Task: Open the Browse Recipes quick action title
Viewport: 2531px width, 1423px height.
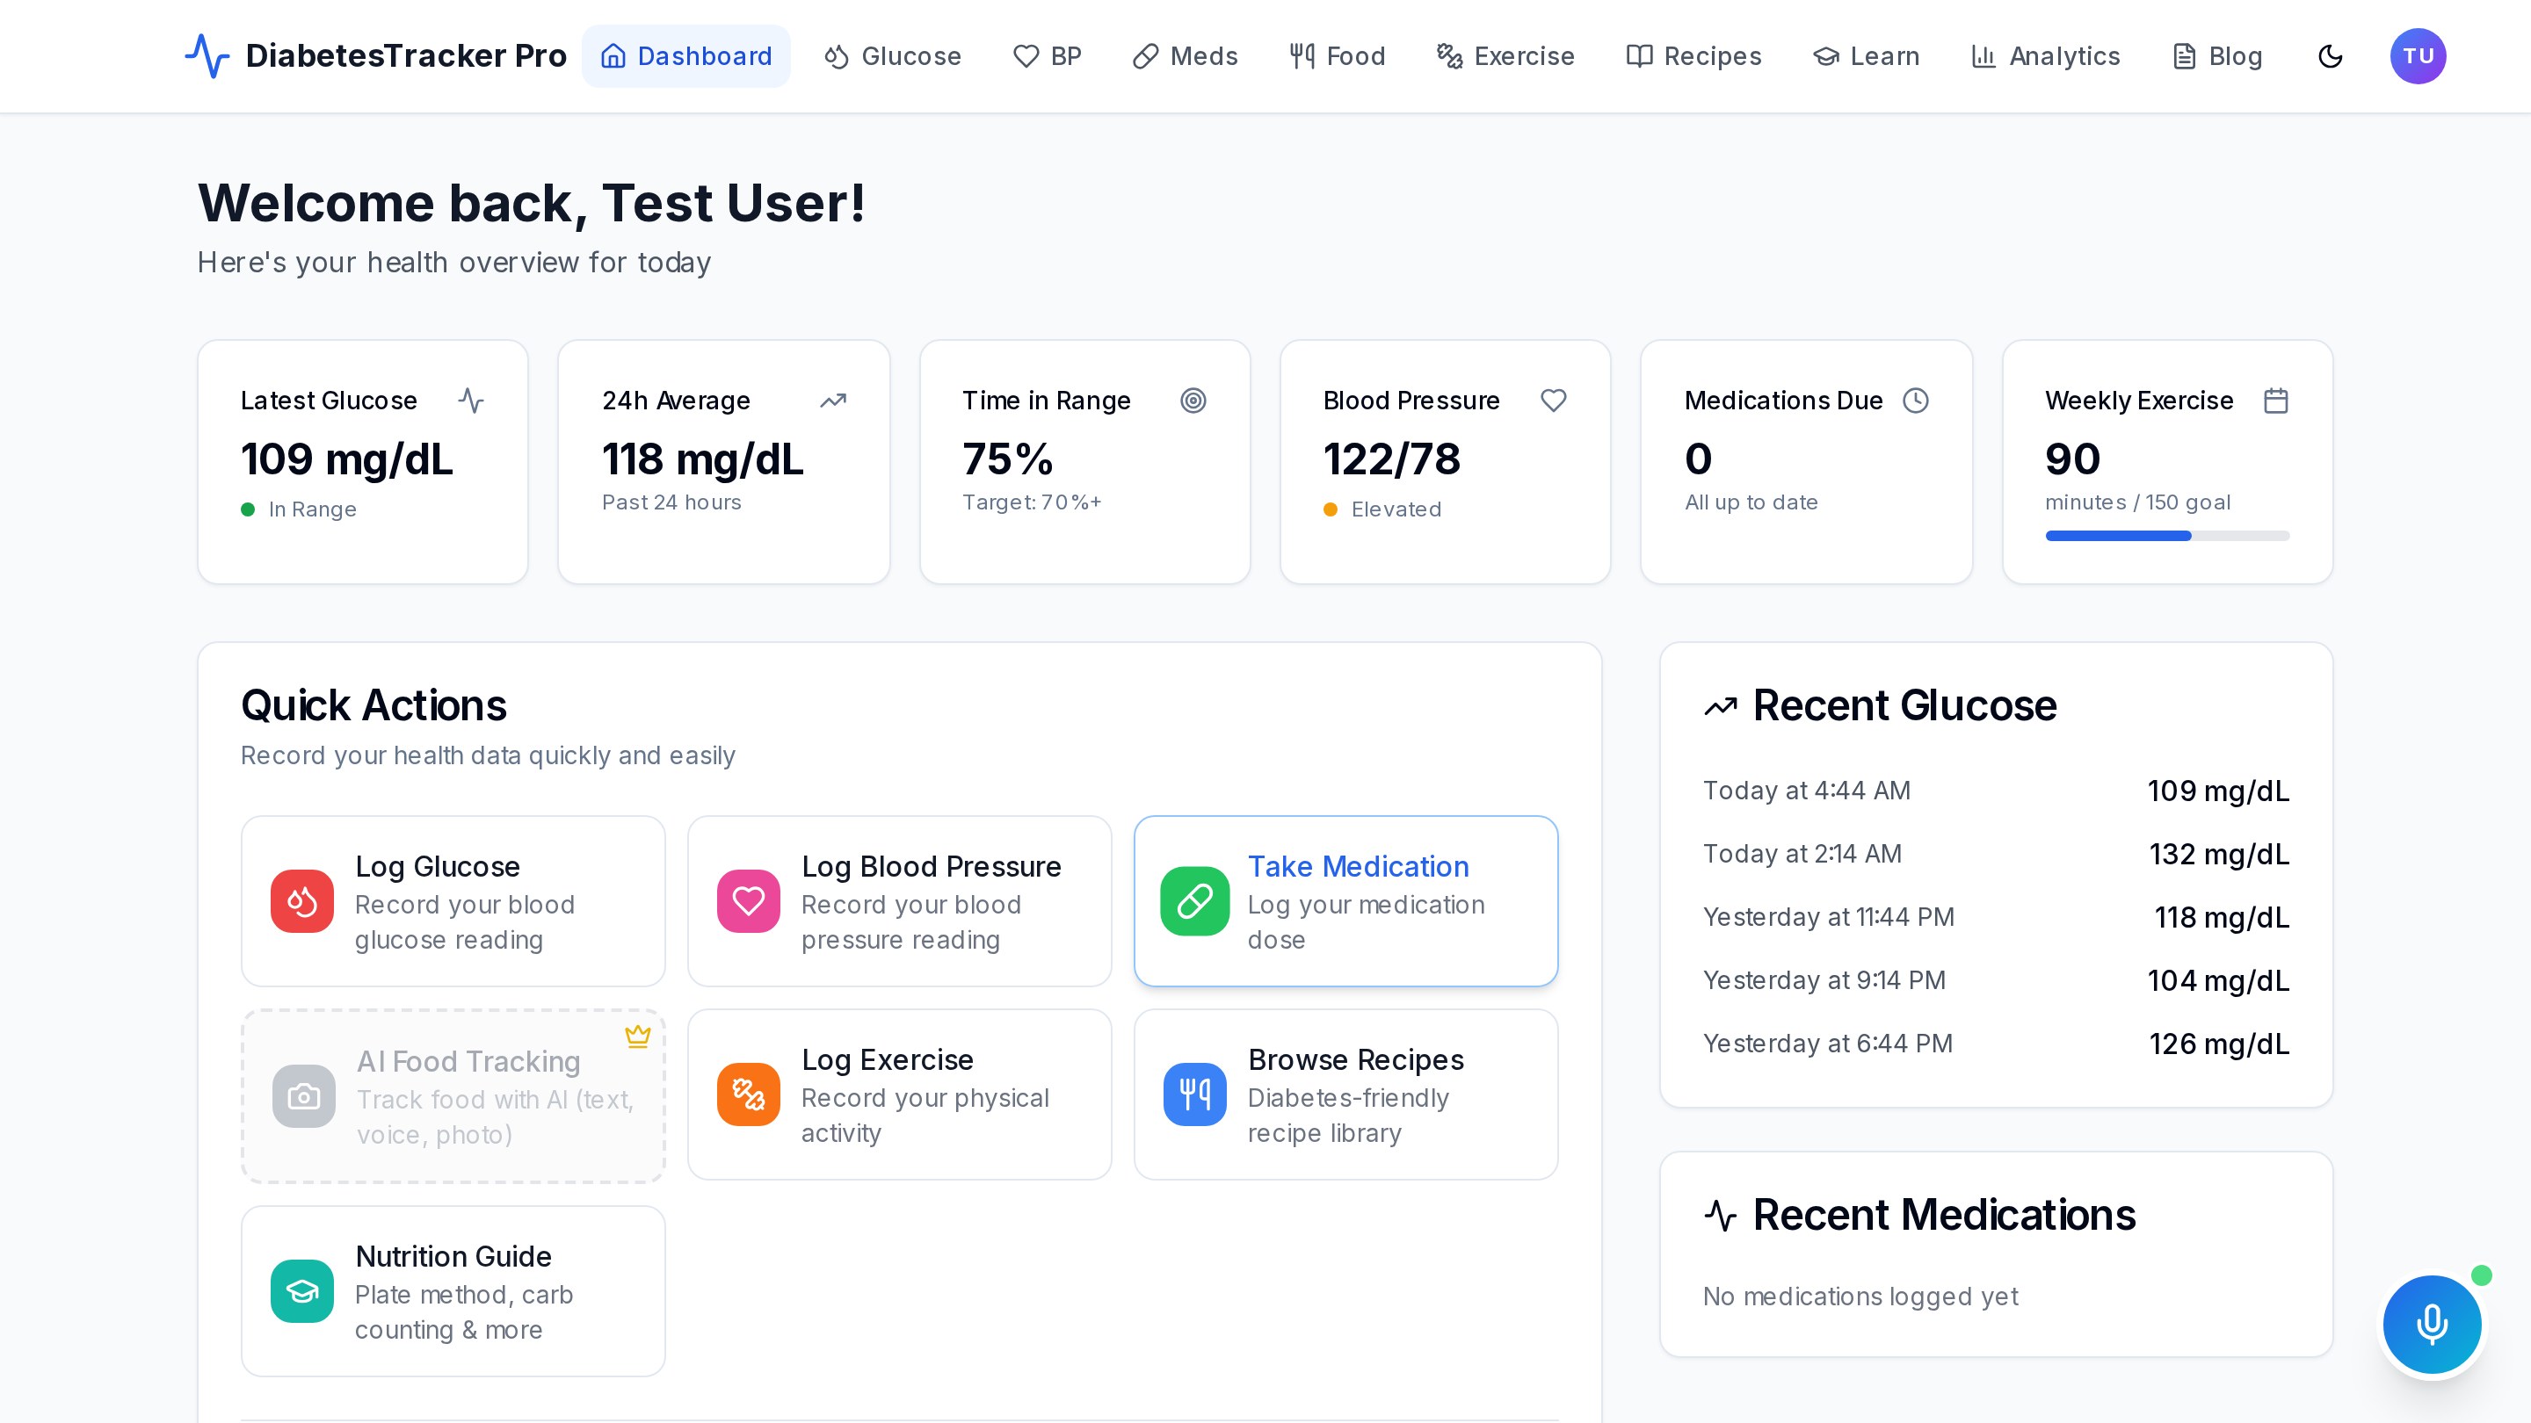Action: [1356, 1059]
